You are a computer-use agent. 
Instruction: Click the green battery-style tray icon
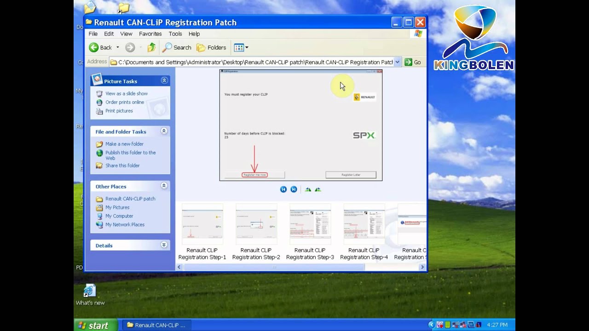pyautogui.click(x=447, y=325)
